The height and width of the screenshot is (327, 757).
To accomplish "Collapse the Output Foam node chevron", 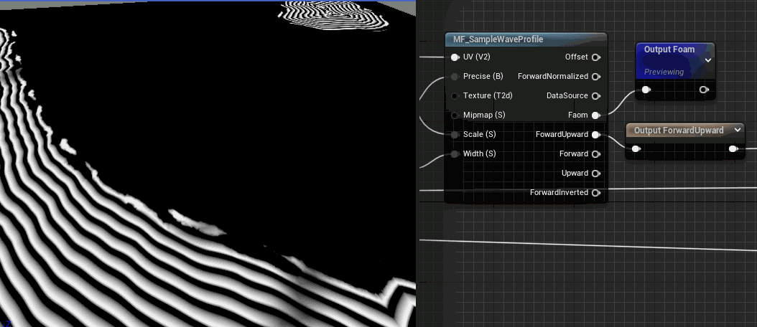I will click(707, 60).
